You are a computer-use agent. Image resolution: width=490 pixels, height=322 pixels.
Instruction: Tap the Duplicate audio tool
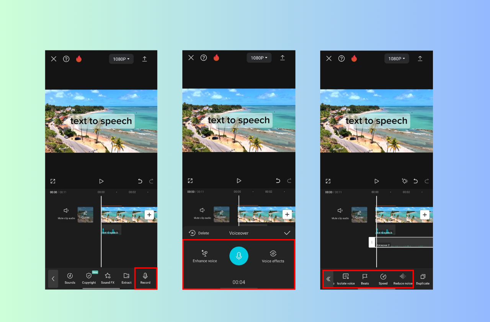(x=423, y=278)
